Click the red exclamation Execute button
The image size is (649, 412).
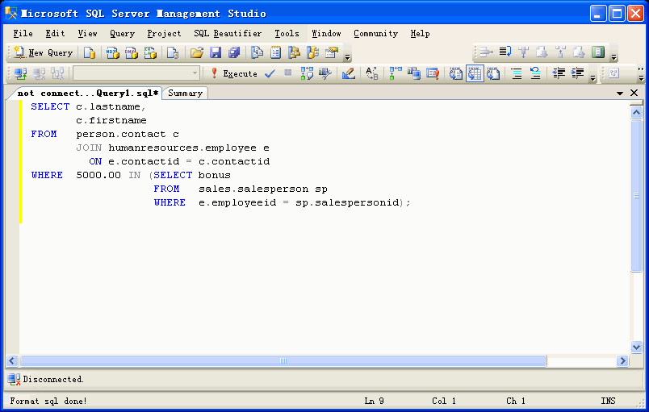coord(234,73)
